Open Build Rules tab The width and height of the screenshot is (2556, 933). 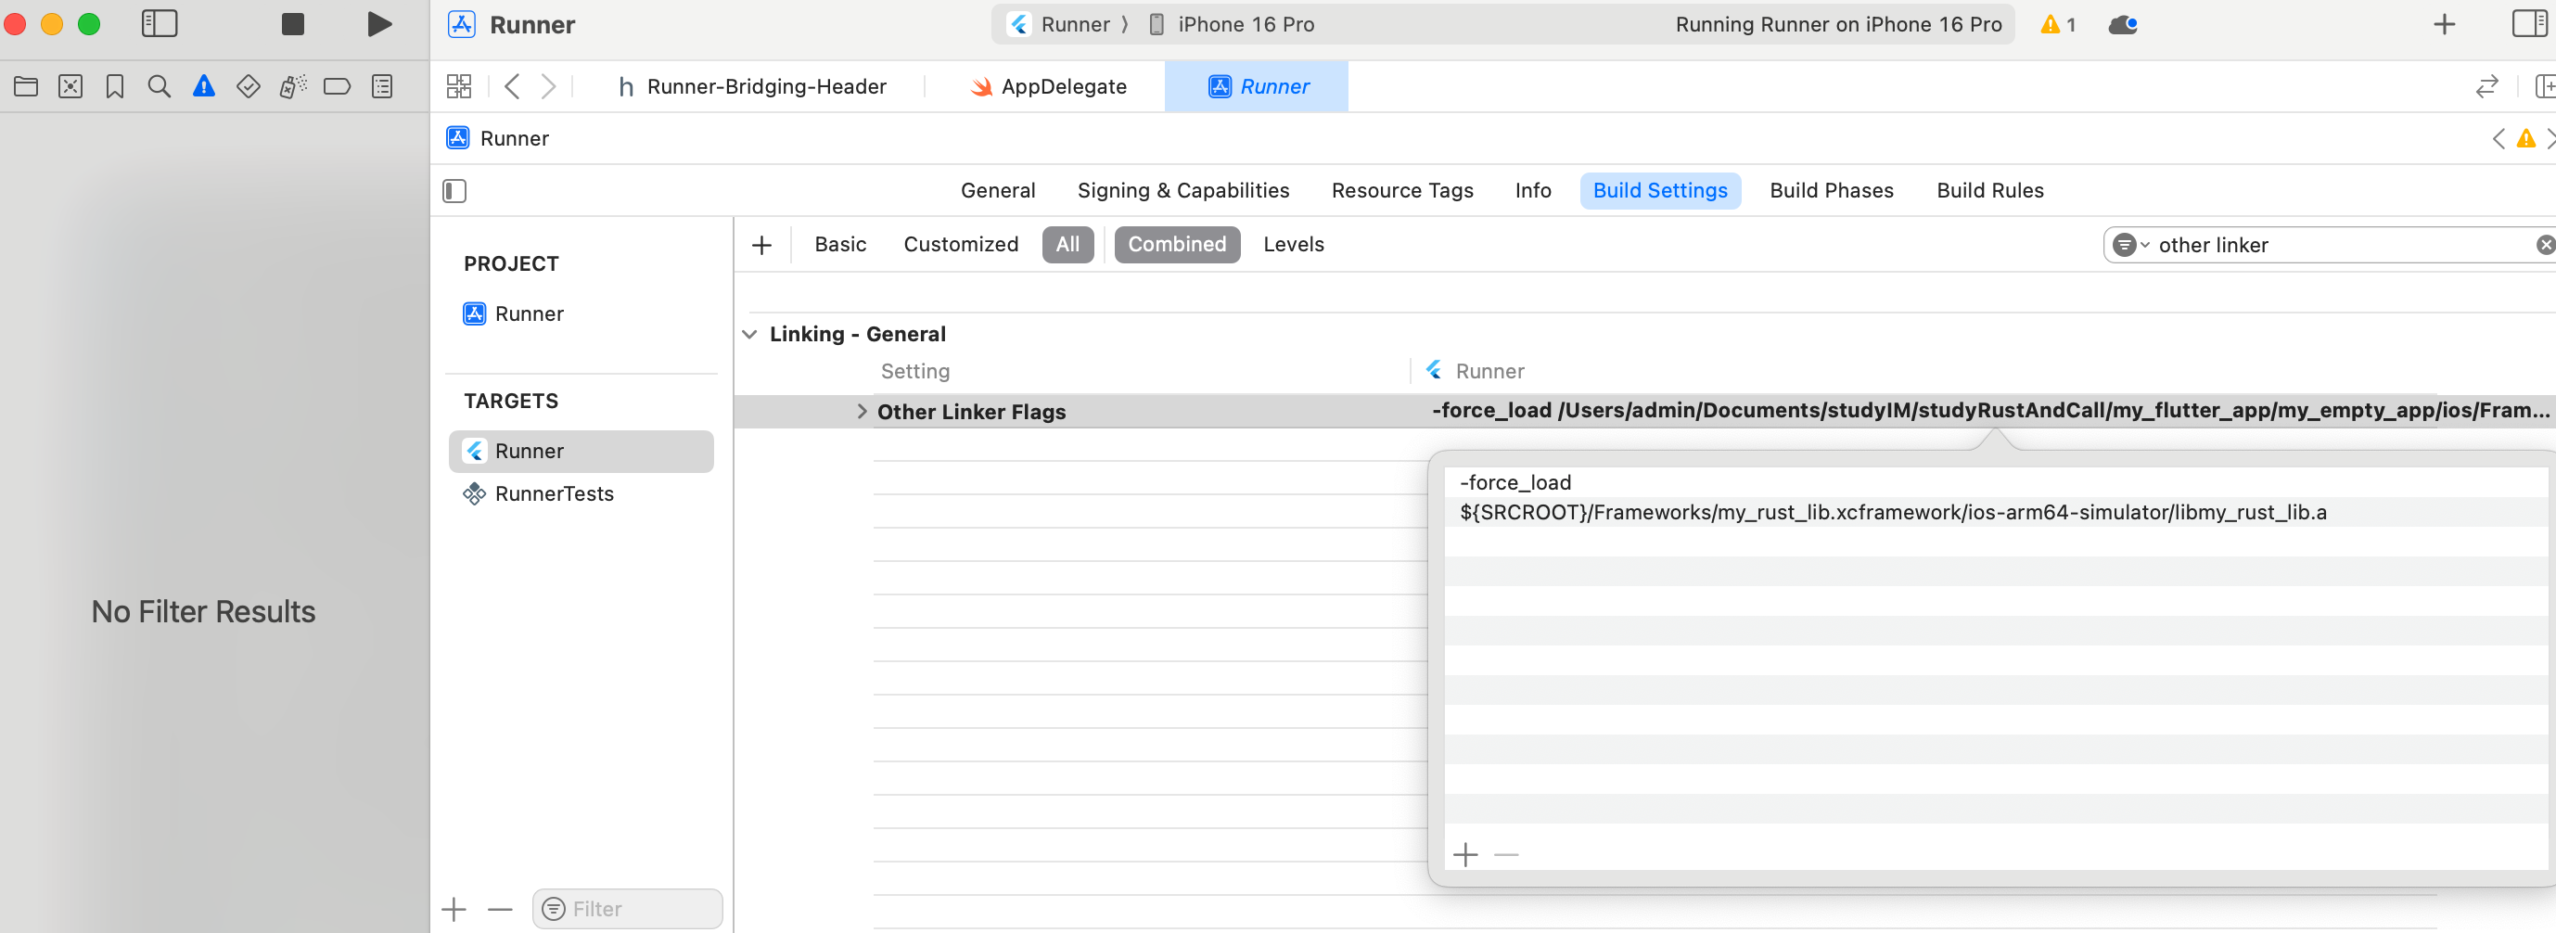coord(1989,190)
